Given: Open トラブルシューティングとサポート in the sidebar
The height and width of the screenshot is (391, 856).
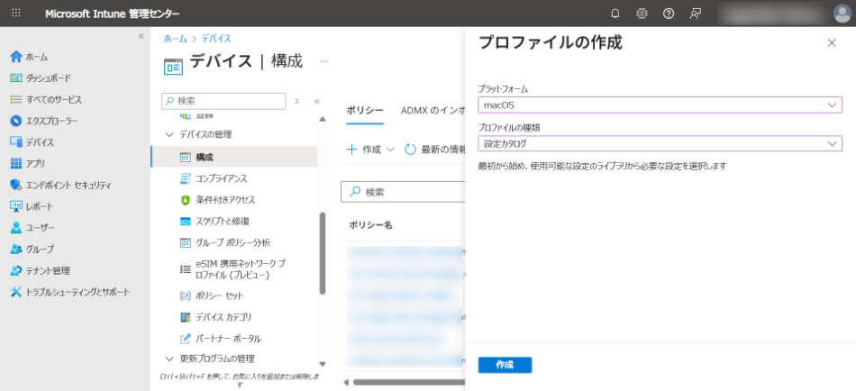Looking at the screenshot, I should (77, 292).
